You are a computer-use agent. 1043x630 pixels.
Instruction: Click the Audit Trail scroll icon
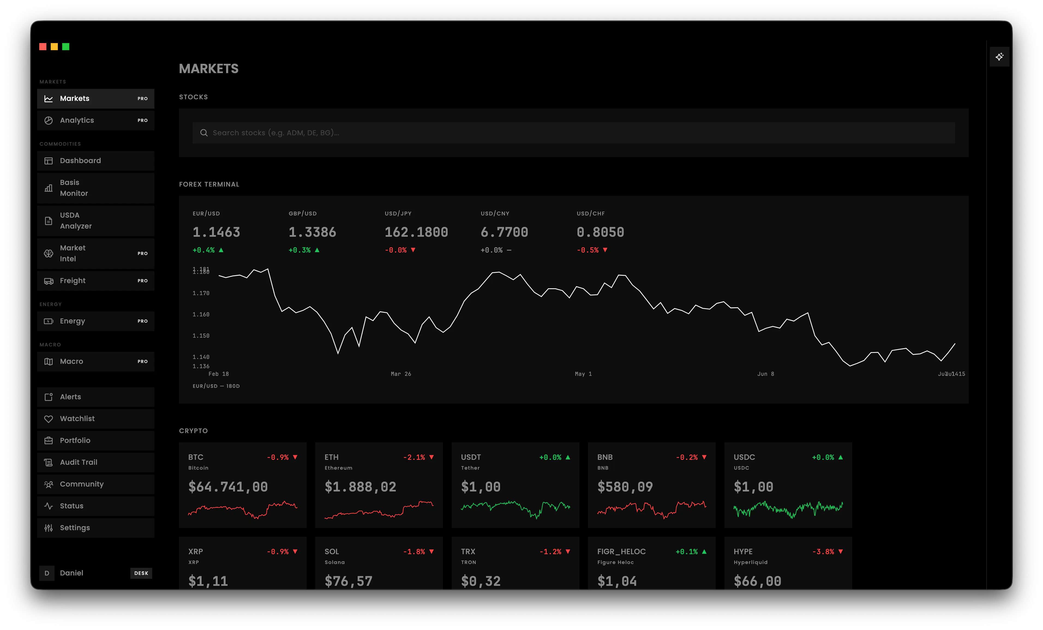[49, 462]
